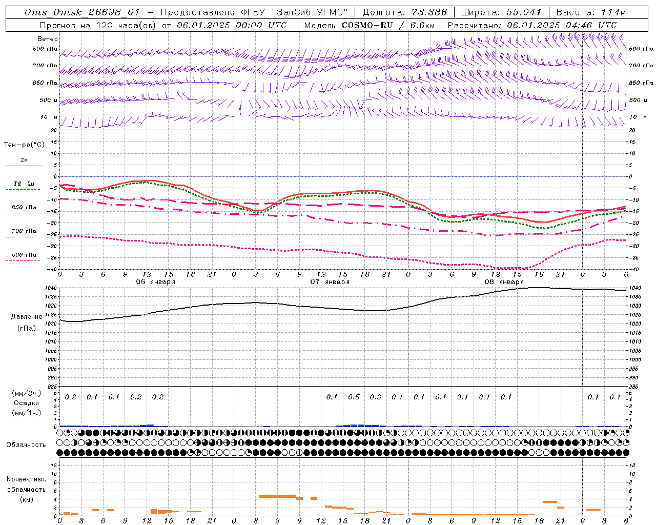Click the Рассчитано: 06.01.2025 04:46 UTC timestamp

pyautogui.click(x=532, y=25)
